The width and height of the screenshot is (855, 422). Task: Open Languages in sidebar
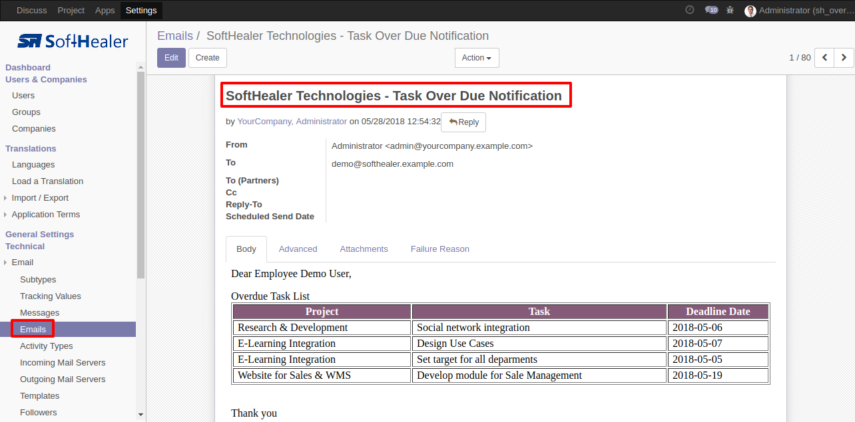[x=33, y=165]
